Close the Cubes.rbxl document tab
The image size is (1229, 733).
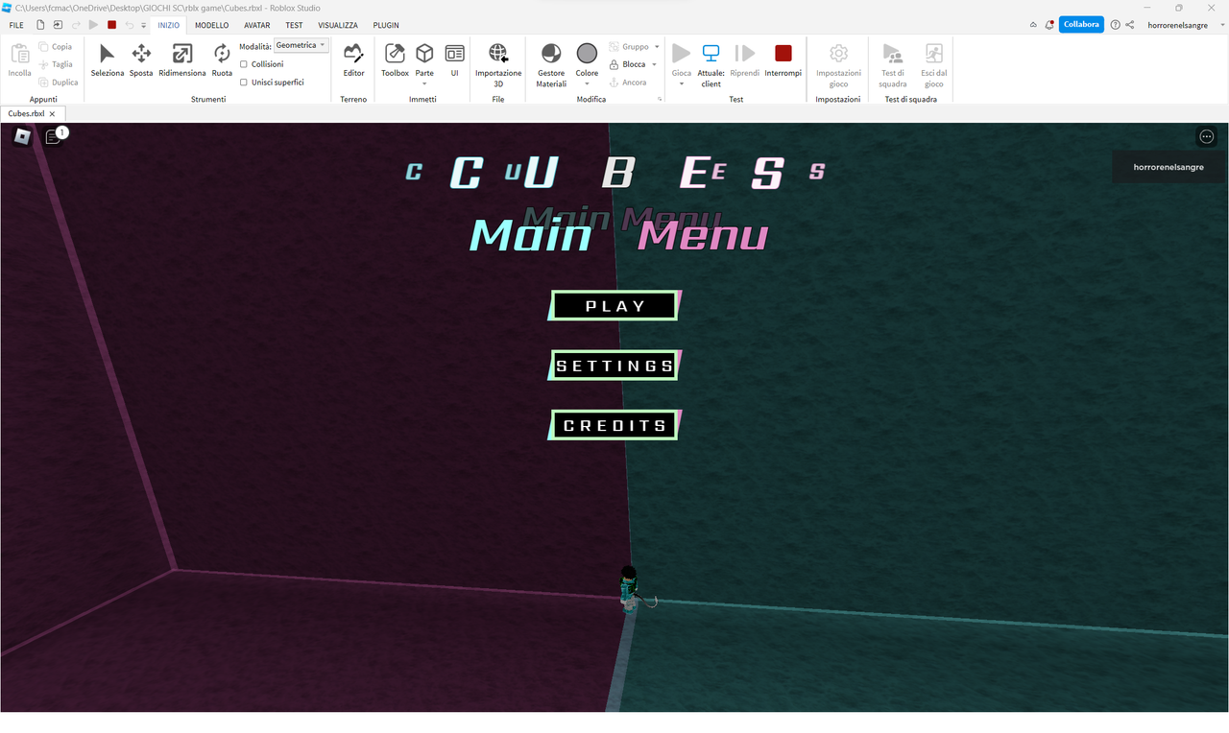click(52, 113)
